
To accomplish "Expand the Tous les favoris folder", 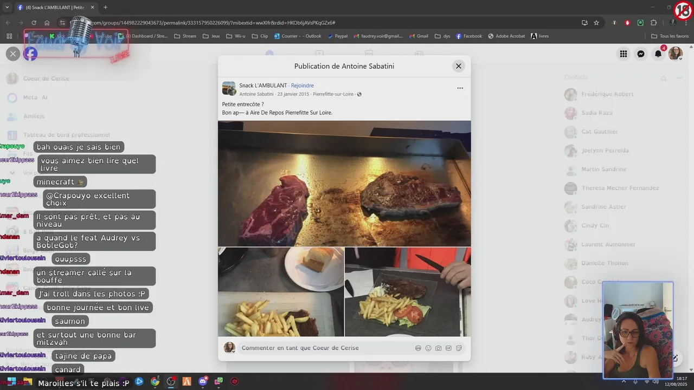I will coord(670,36).
